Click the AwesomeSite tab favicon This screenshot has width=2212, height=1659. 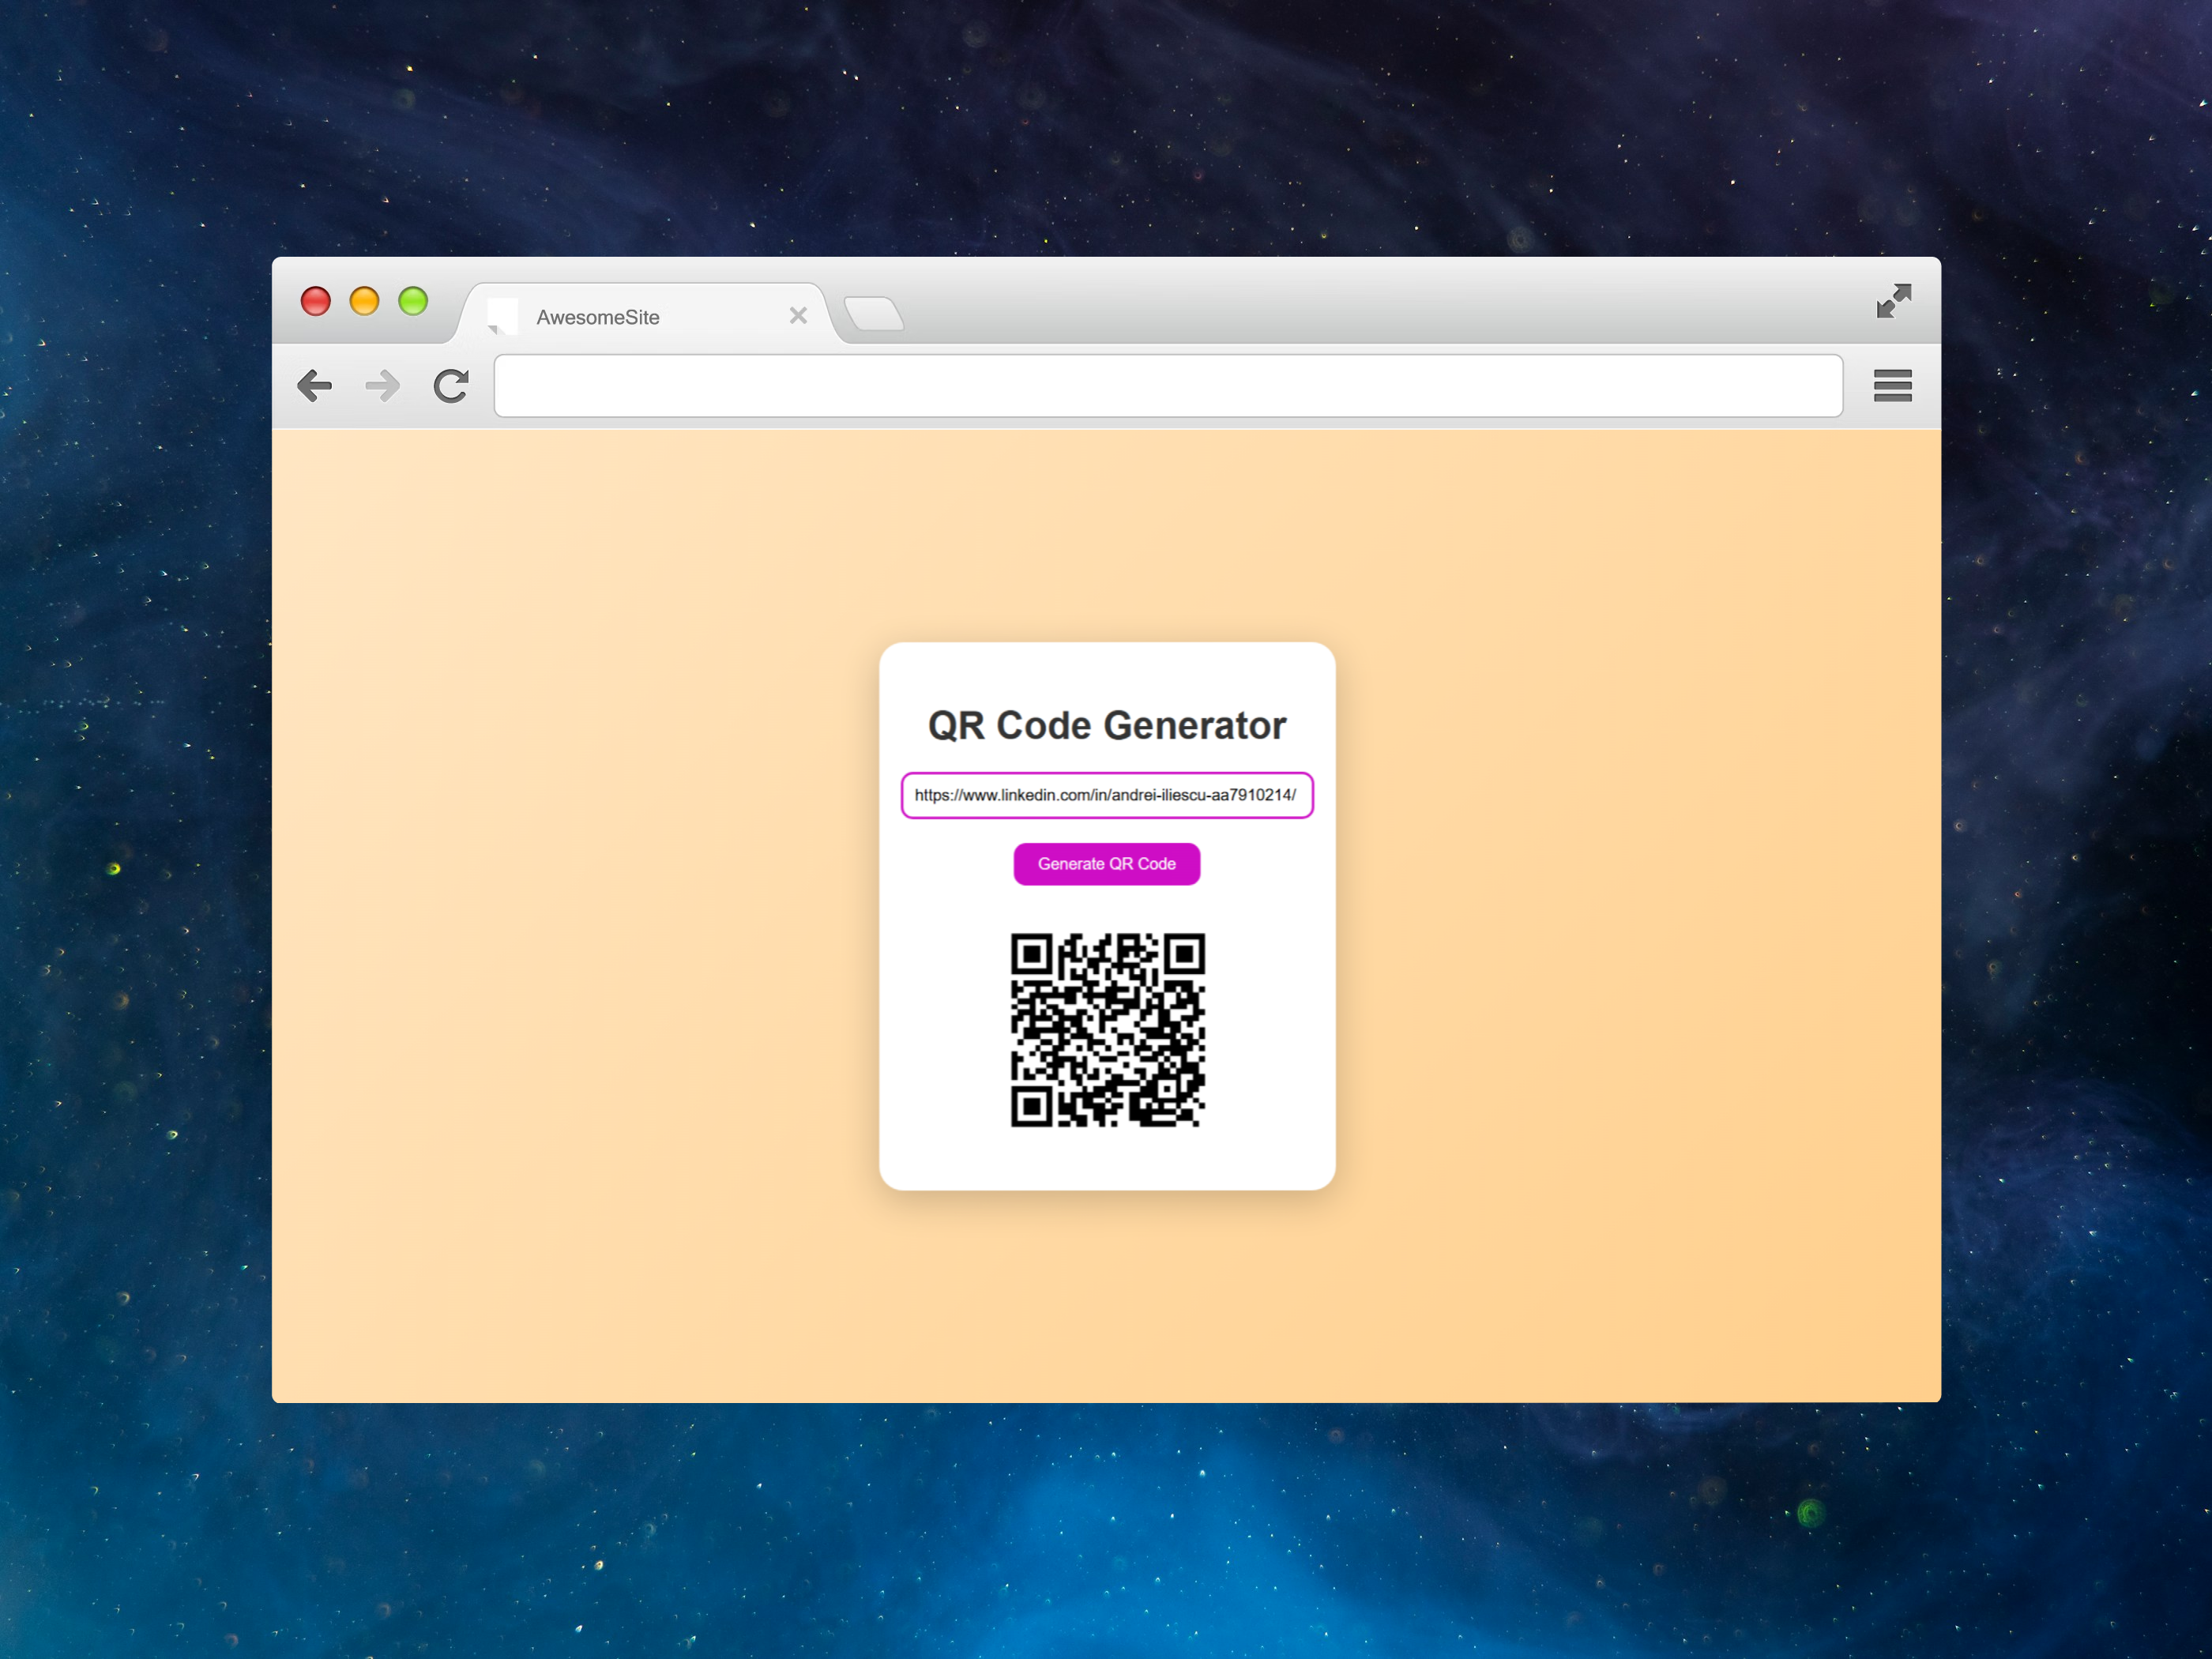coord(502,316)
